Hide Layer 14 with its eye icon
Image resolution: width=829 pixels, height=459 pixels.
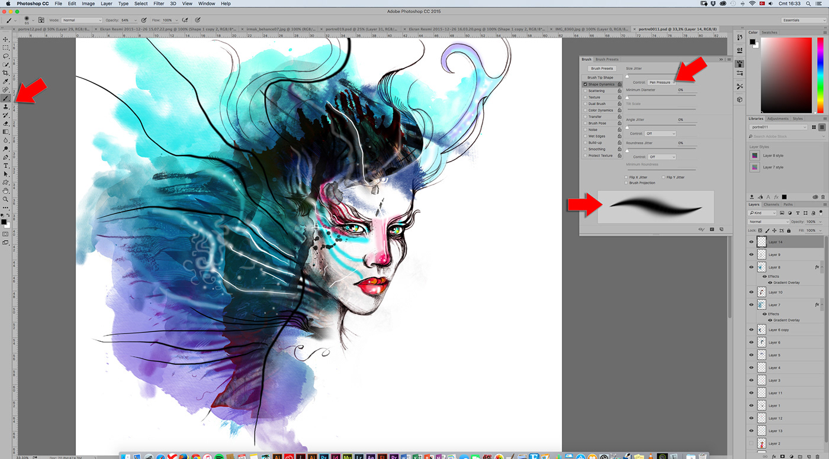click(x=751, y=242)
